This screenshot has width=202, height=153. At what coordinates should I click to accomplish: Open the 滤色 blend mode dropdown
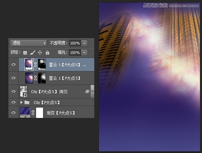28,43
